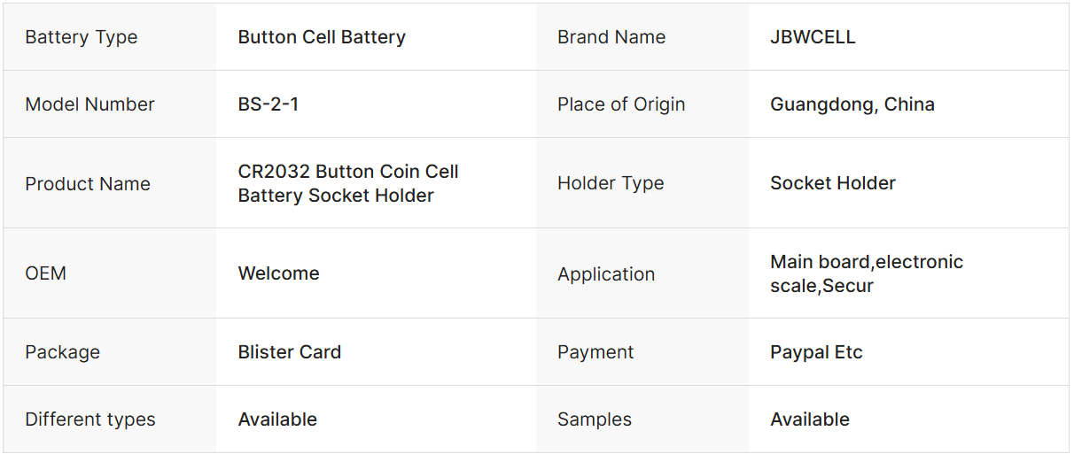Click the Model Number label

coord(89,104)
